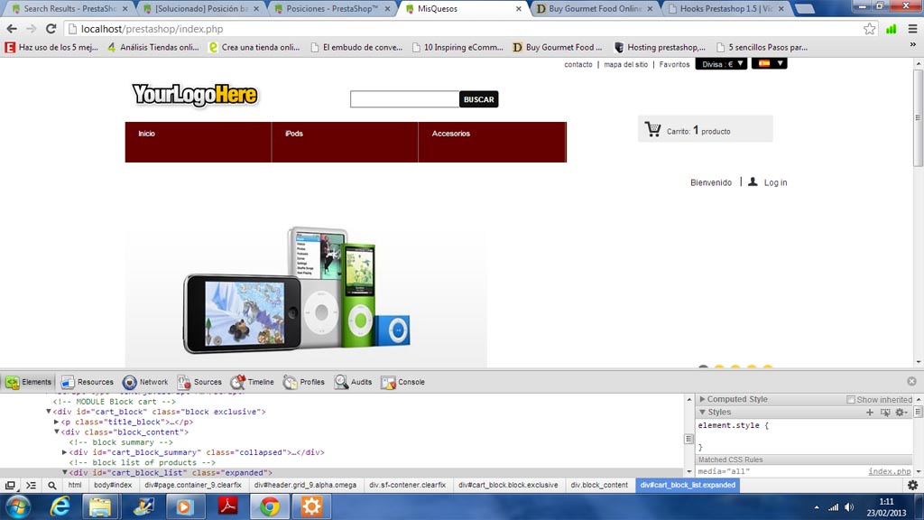
Task: Open the Resources panel
Action: tap(88, 382)
